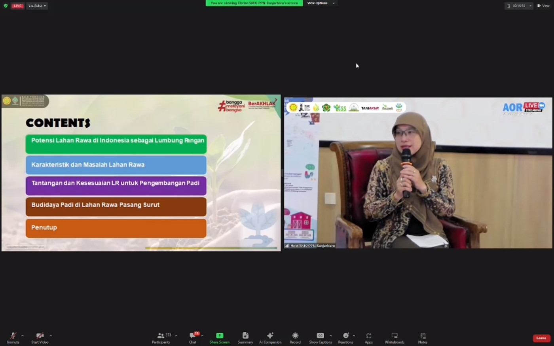554x346 pixels.
Task: Click the View layout menu
Action: [543, 6]
